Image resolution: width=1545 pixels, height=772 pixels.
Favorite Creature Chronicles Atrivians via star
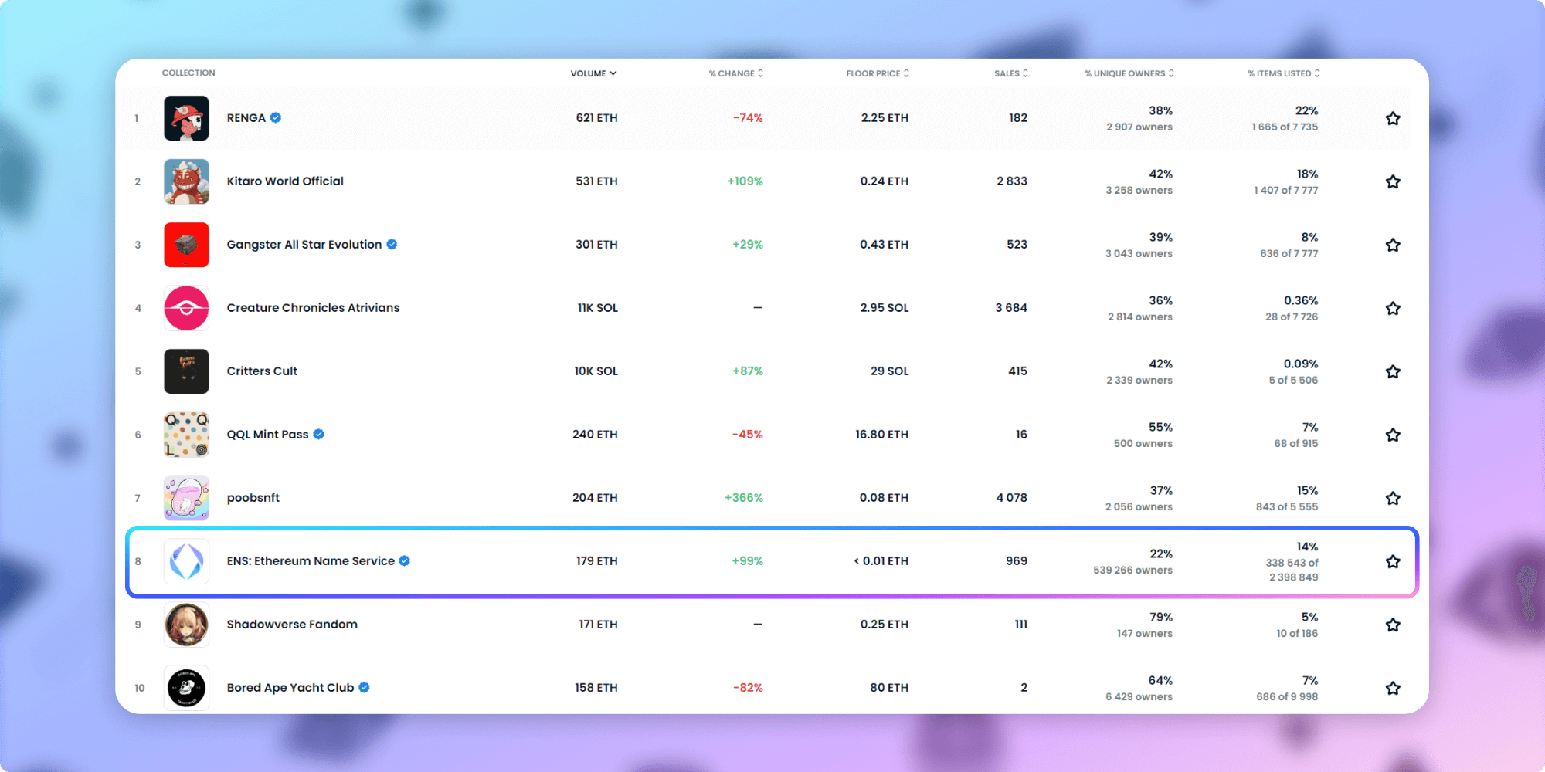click(x=1393, y=308)
